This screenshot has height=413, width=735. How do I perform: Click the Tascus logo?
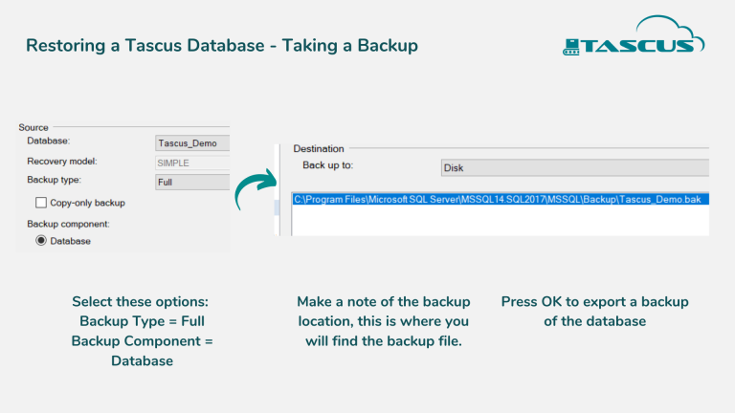click(634, 35)
